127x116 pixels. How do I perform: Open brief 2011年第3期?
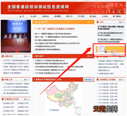[108, 90]
